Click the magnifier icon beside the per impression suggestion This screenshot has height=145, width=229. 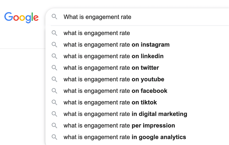54,125
